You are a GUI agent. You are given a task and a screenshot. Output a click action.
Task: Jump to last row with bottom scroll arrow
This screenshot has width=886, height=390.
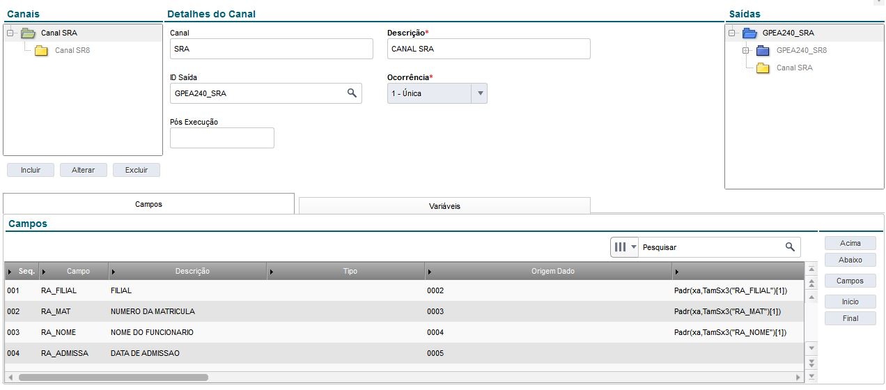coord(811,377)
